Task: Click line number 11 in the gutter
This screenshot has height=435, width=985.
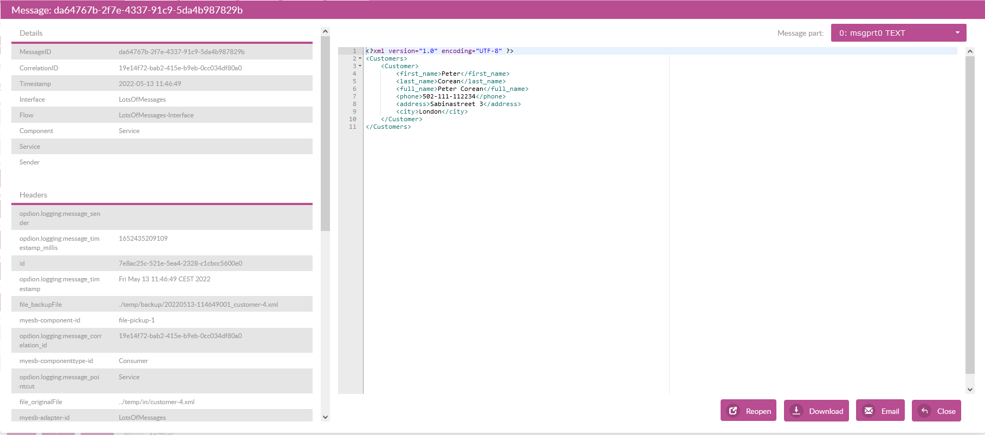Action: 353,127
